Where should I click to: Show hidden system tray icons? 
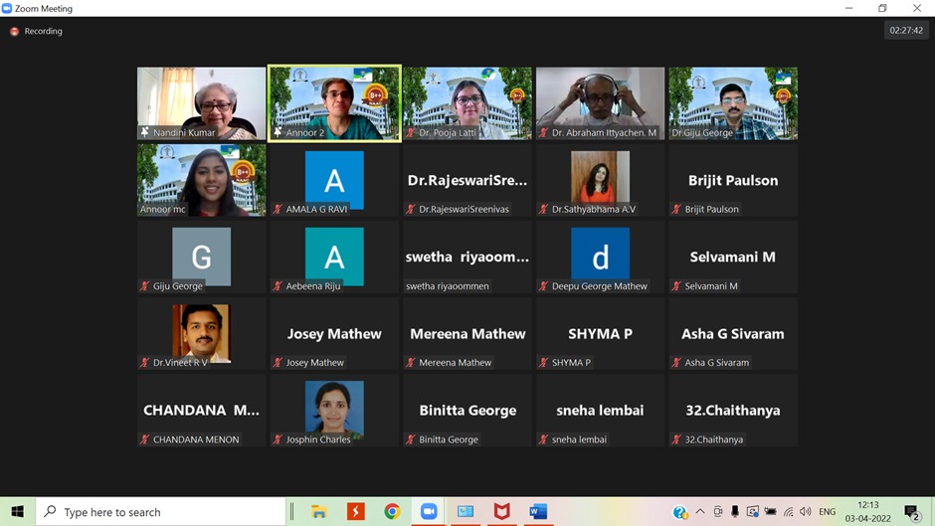[700, 512]
